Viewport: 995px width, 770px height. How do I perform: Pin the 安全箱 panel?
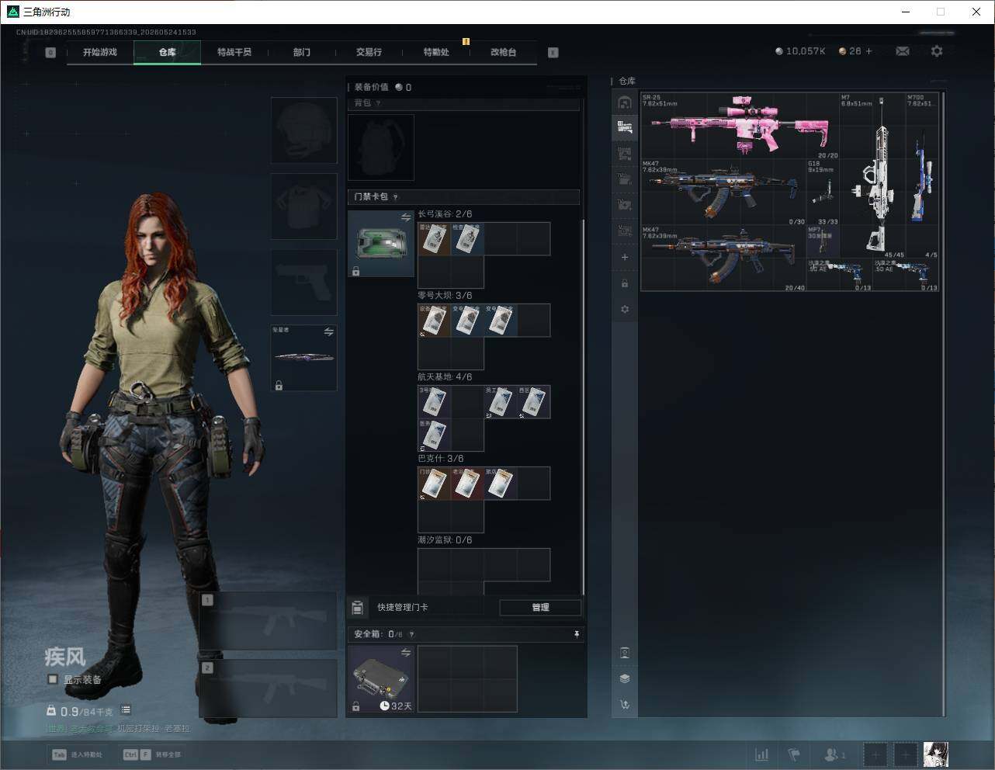click(x=576, y=634)
